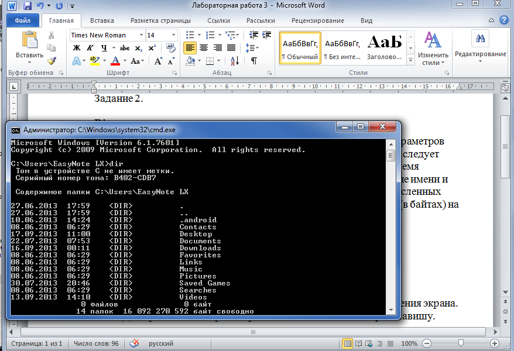Switch to Разметка страницы tab
Image resolution: width=514 pixels, height=351 pixels.
(x=160, y=20)
